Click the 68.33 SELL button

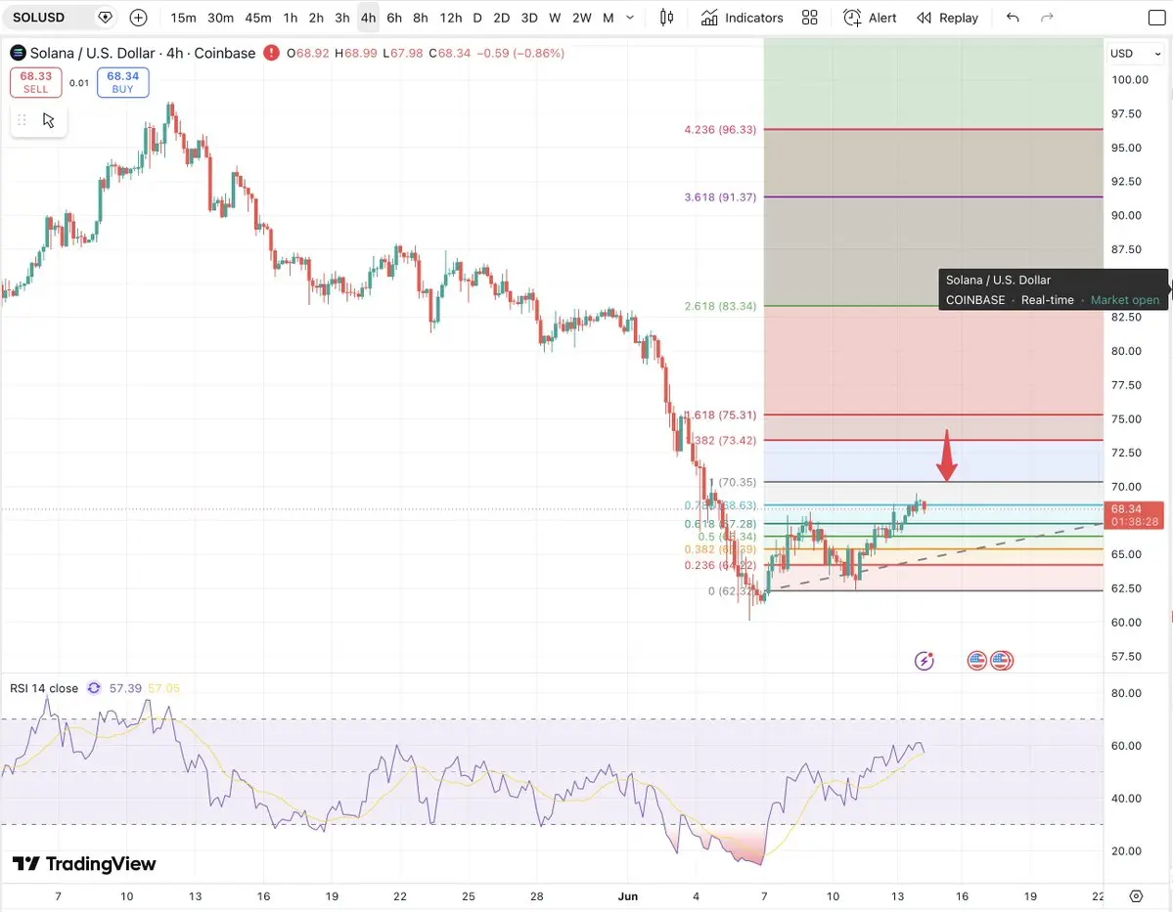tap(36, 82)
